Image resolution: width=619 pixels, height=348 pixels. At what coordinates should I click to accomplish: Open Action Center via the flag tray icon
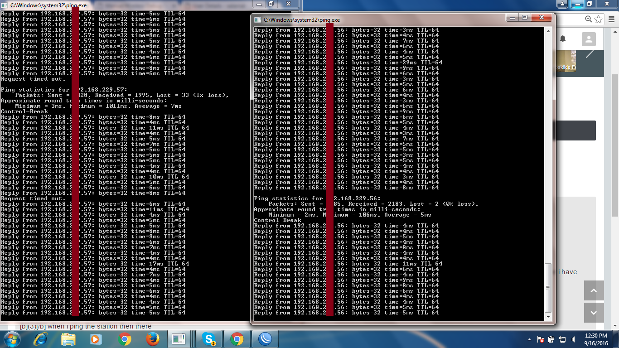pyautogui.click(x=540, y=339)
